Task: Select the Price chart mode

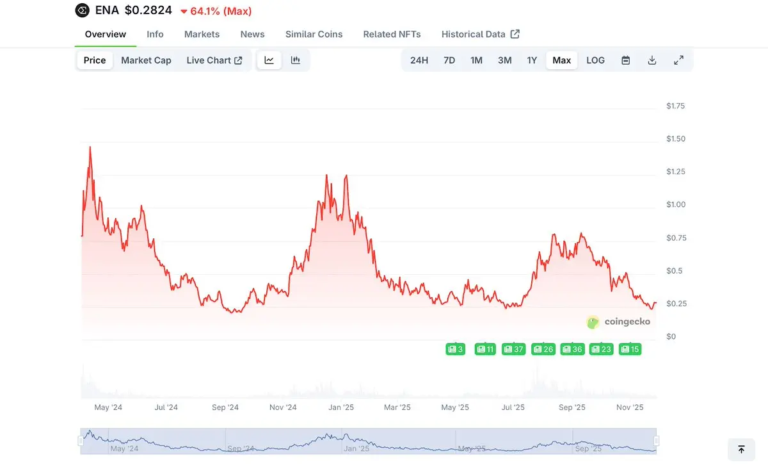Action: click(x=95, y=60)
